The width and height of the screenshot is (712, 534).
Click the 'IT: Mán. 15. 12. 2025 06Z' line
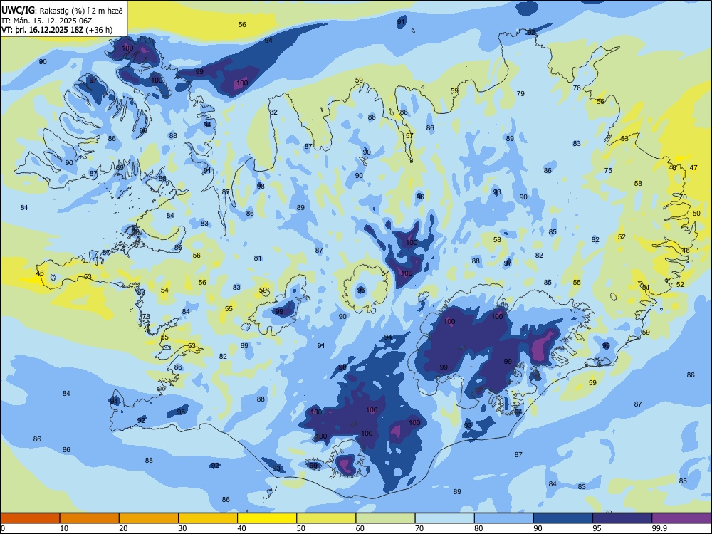pos(47,20)
